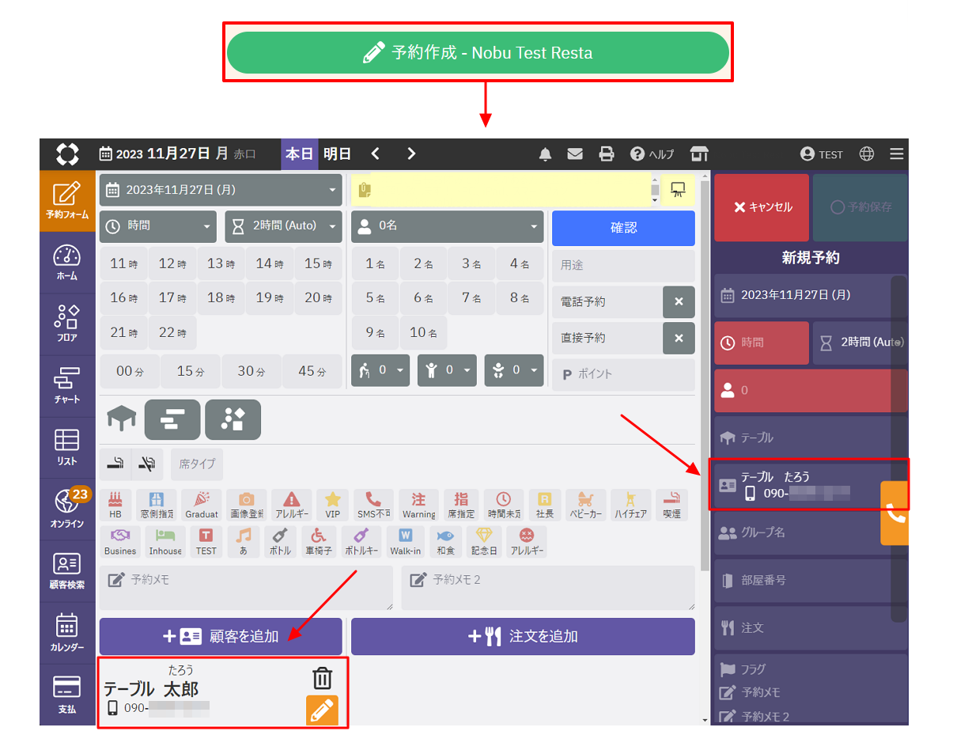This screenshot has width=953, height=750.
Task: Click the orange phone icon tab
Action: click(894, 513)
